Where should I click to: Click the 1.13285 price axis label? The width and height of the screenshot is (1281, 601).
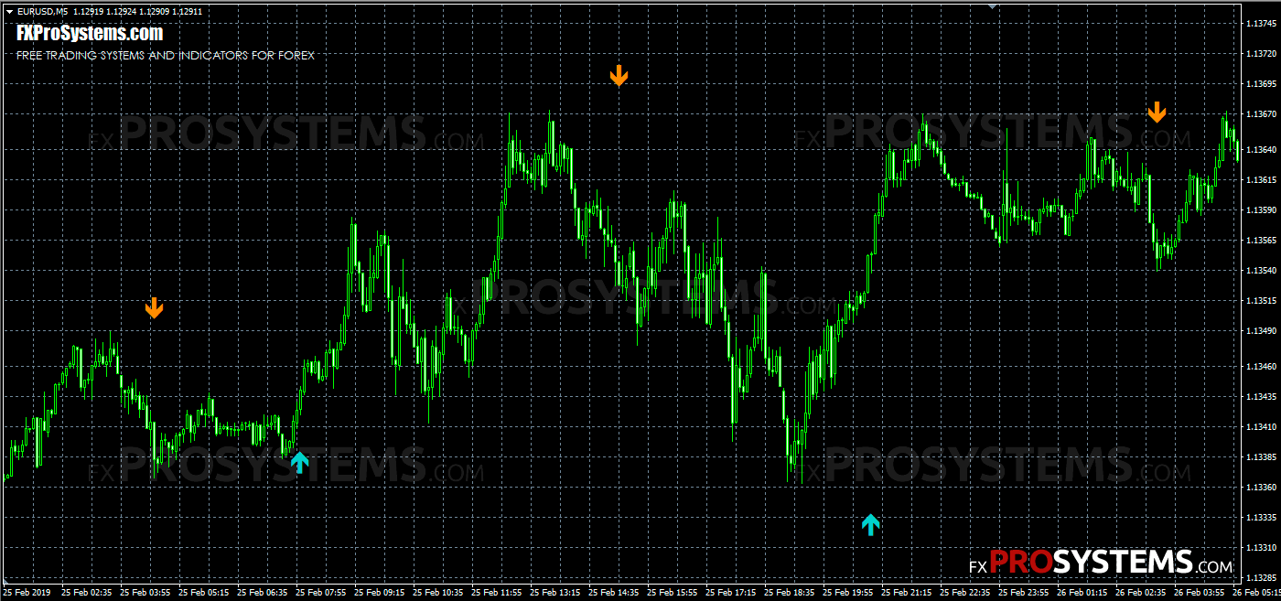[1263, 577]
